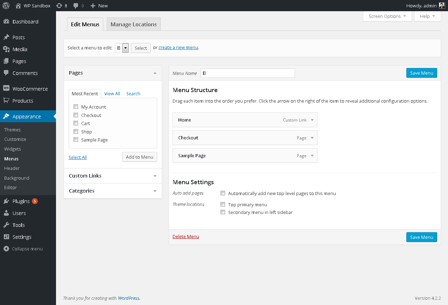Open Background submenu item
The image size is (448, 305).
tap(17, 178)
